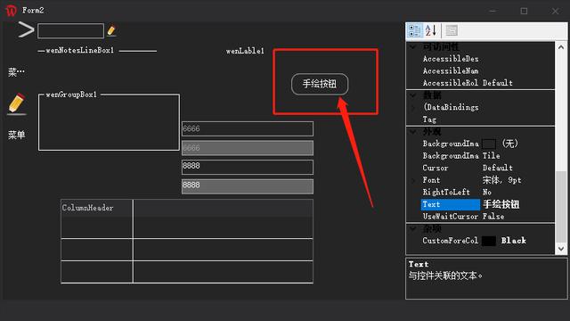The height and width of the screenshot is (321, 570).
Task: Expand the Font property
Action: click(413, 180)
